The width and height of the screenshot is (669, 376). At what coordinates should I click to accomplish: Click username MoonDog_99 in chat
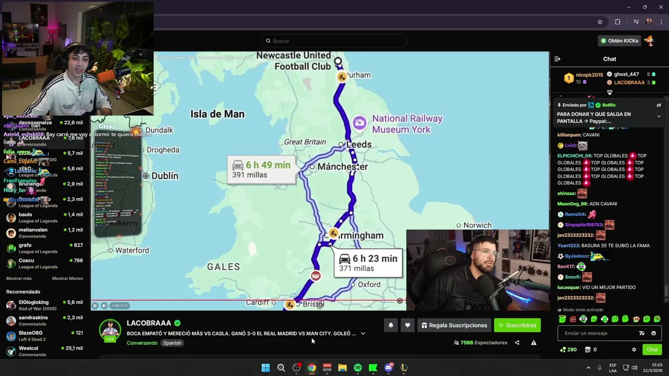[573, 204]
